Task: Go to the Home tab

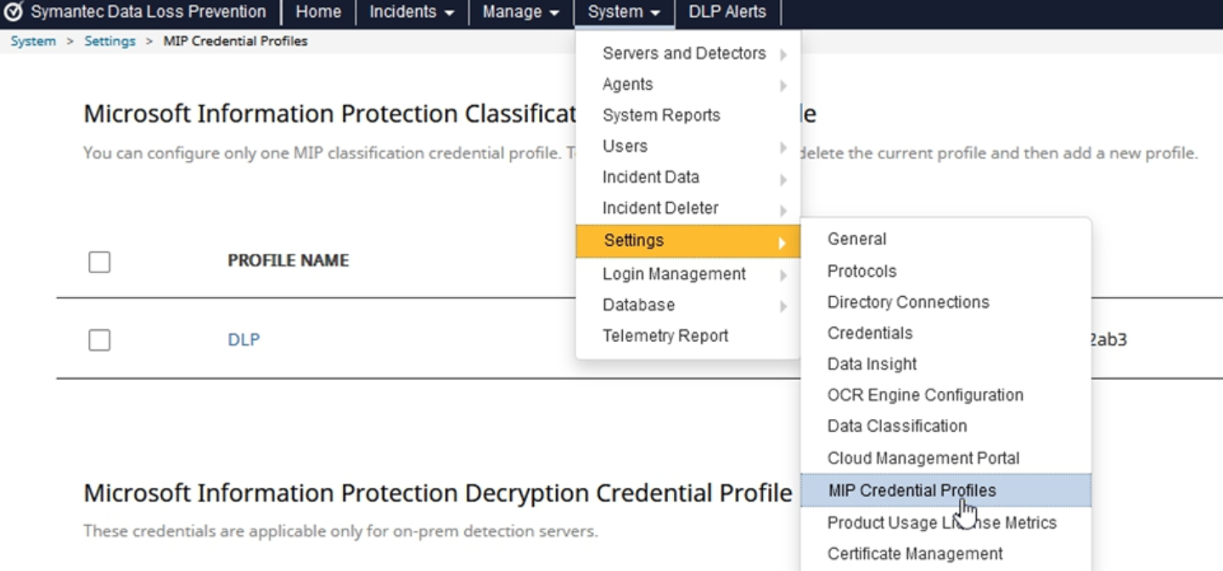Action: 318,12
